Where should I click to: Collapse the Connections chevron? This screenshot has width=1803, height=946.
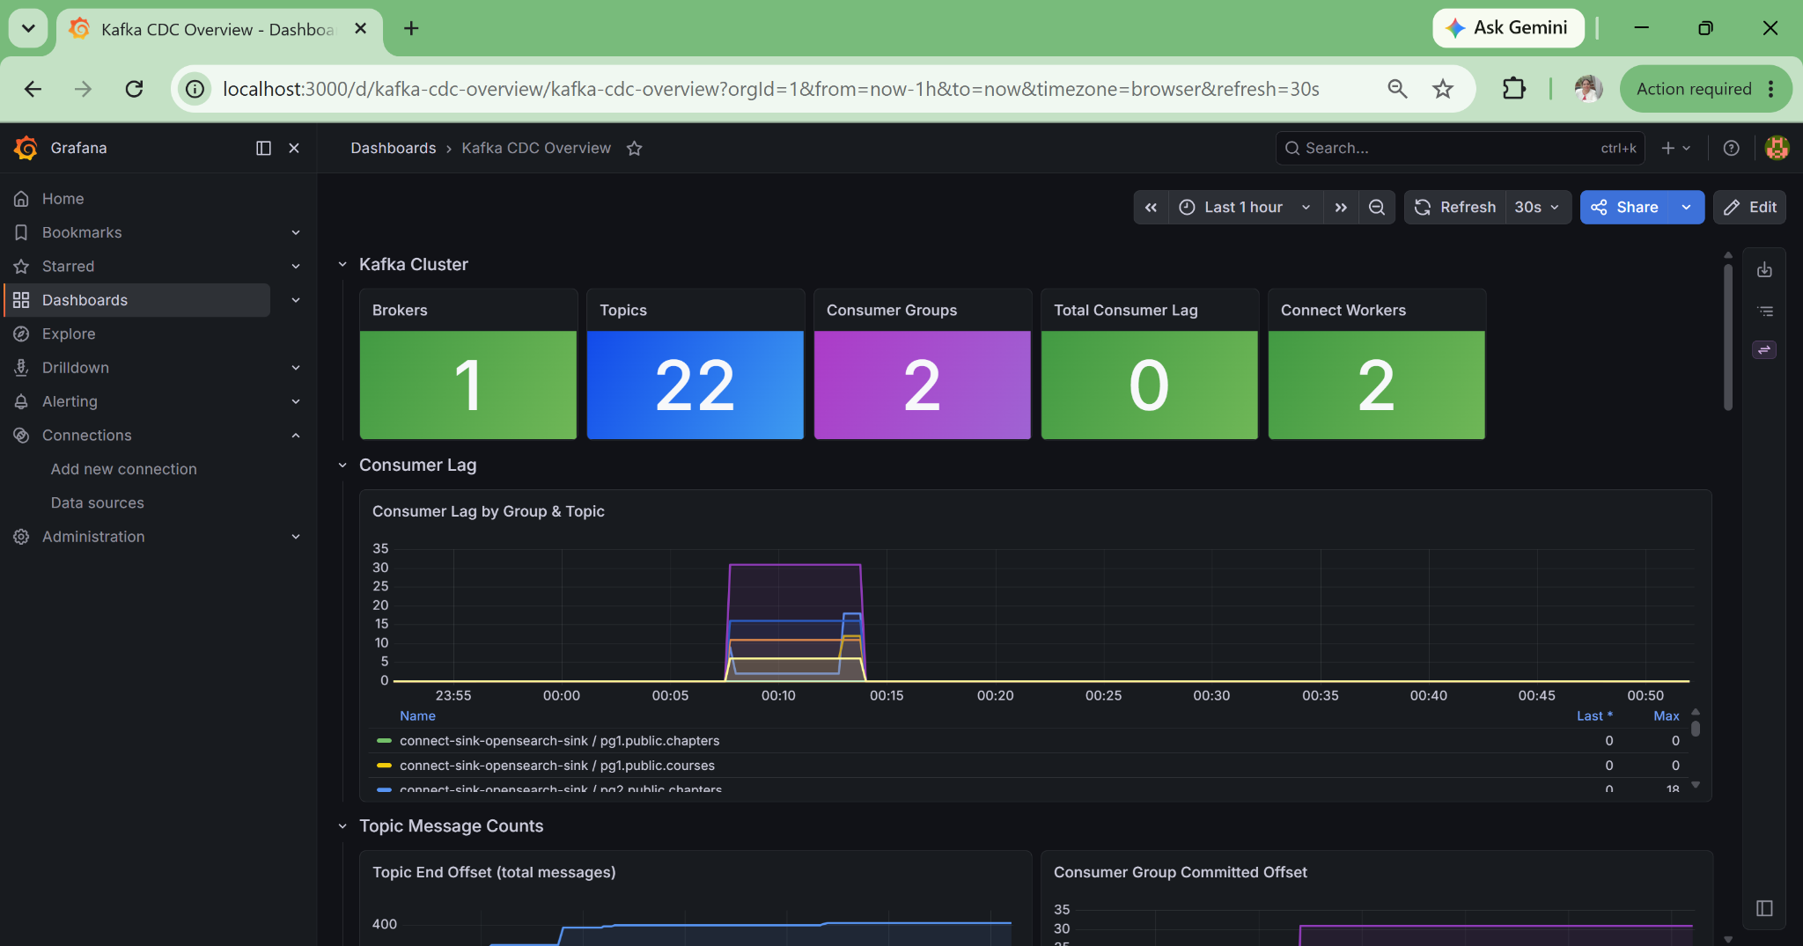tap(296, 436)
